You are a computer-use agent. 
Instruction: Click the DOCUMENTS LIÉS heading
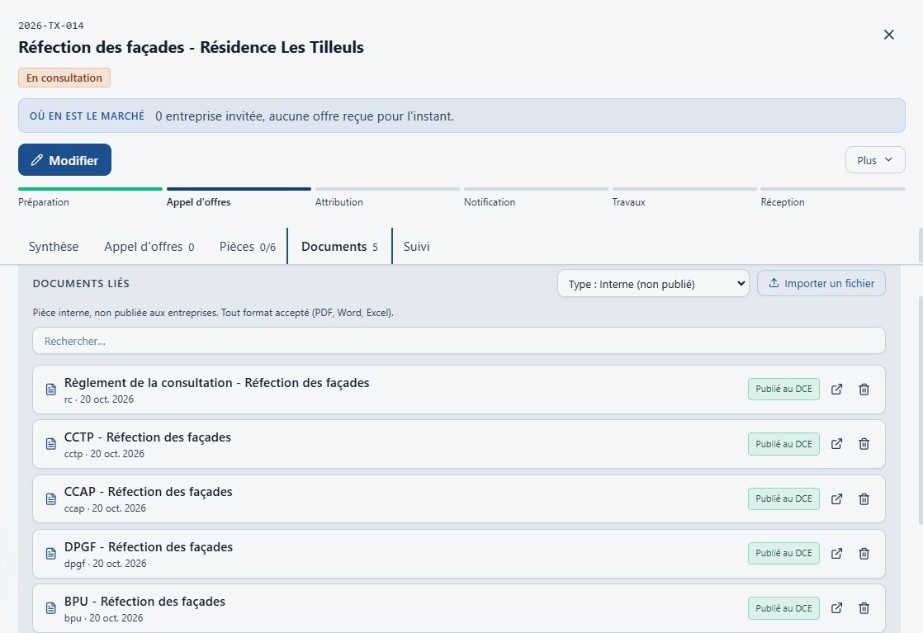[x=81, y=284]
